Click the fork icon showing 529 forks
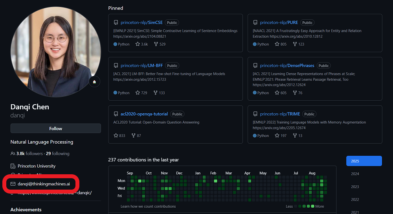Screen dimensions: 393x214 [156, 44]
